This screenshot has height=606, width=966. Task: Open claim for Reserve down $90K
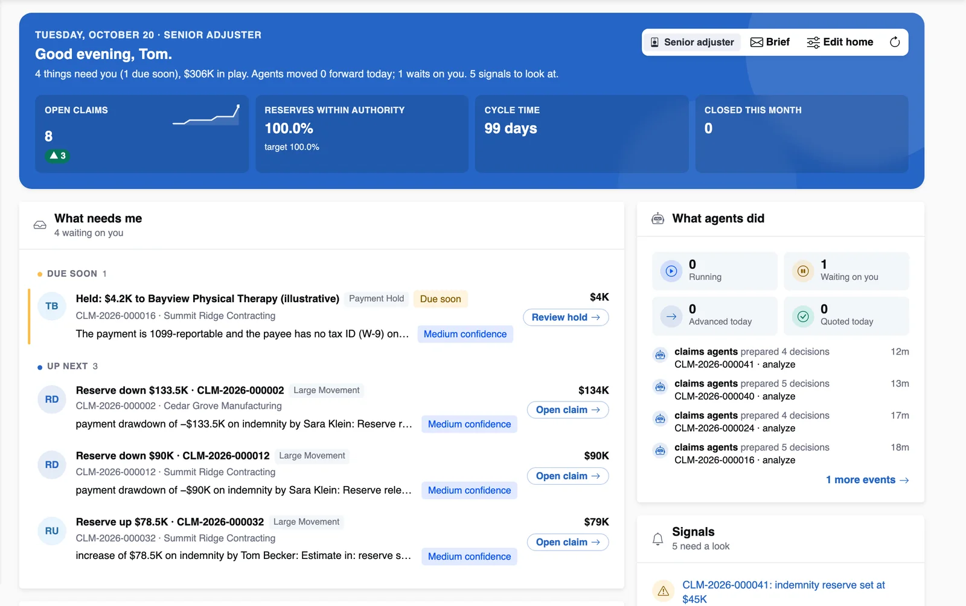tap(568, 476)
